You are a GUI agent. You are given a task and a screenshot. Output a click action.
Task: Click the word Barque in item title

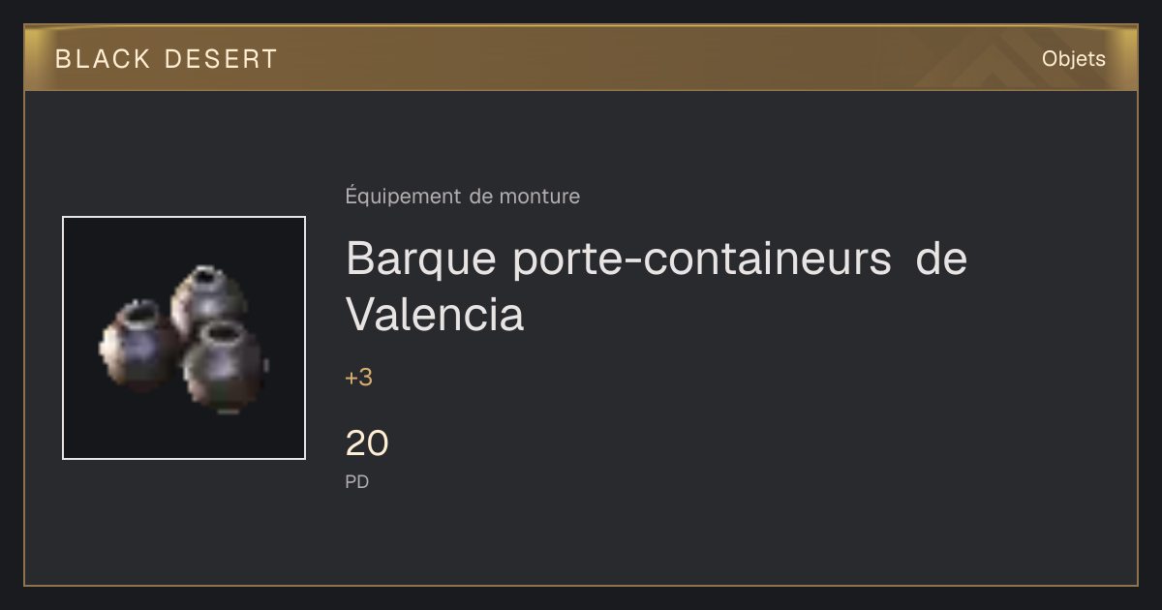pos(421,261)
